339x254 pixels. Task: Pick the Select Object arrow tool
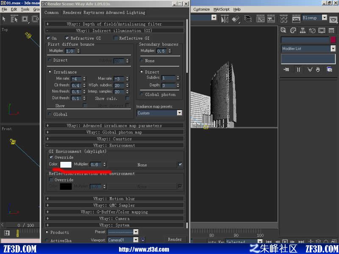4,19
